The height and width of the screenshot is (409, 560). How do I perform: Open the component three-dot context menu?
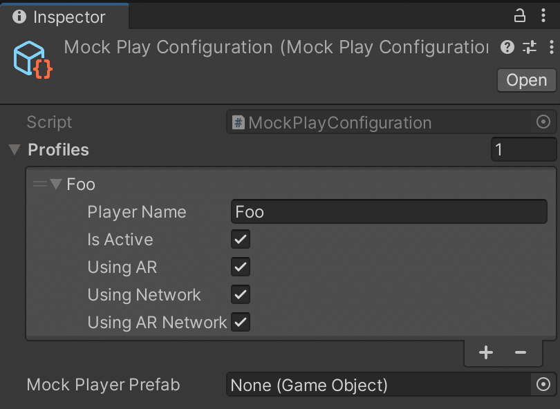(x=551, y=47)
